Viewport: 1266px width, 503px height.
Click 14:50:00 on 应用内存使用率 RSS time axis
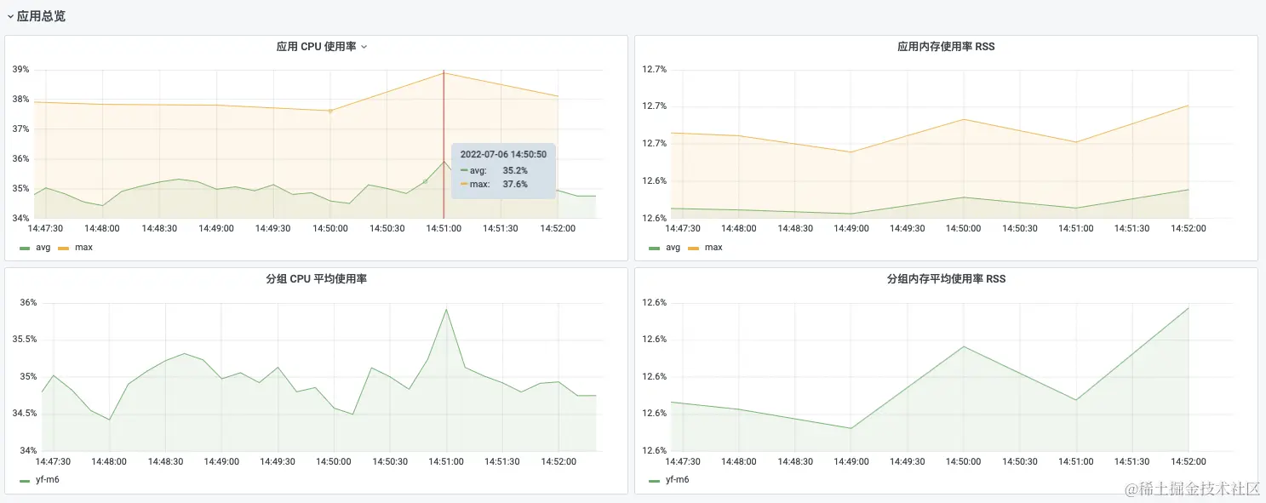tap(963, 229)
